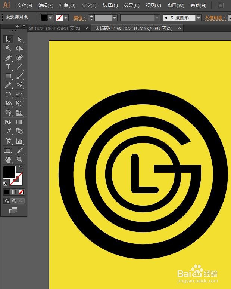The height and width of the screenshot is (289, 231).
Task: Open the 对象(O) menu
Action: click(67, 6)
